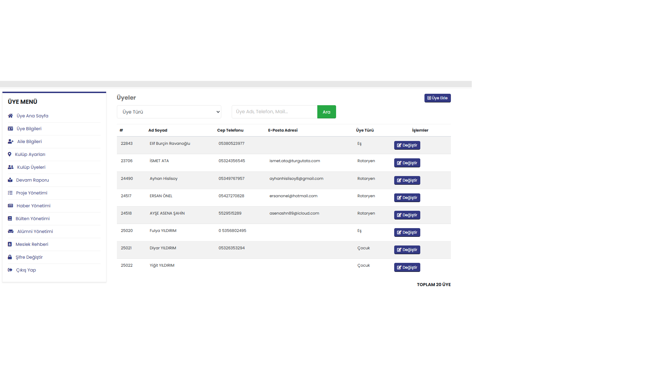Click Değiştir for Elif Burçin Ravanoğlu
The width and height of the screenshot is (668, 375).
point(407,145)
